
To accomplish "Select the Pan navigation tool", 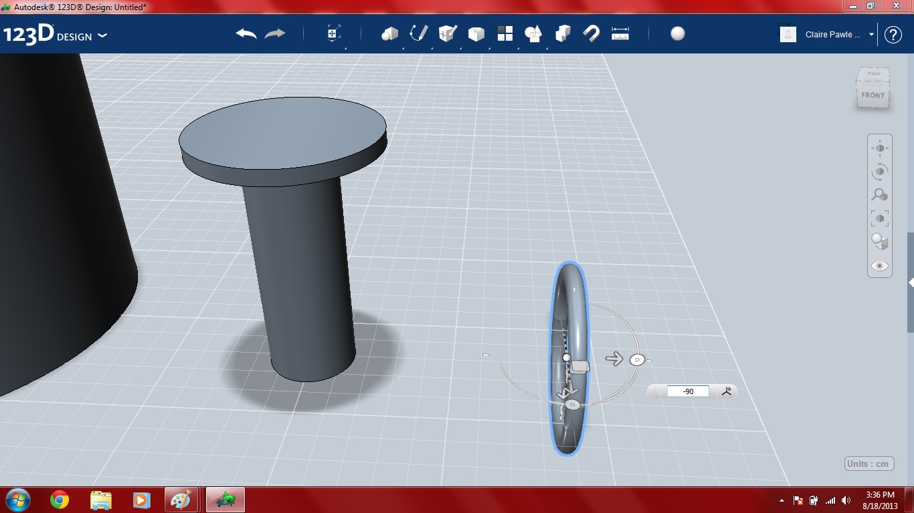I will (x=880, y=148).
